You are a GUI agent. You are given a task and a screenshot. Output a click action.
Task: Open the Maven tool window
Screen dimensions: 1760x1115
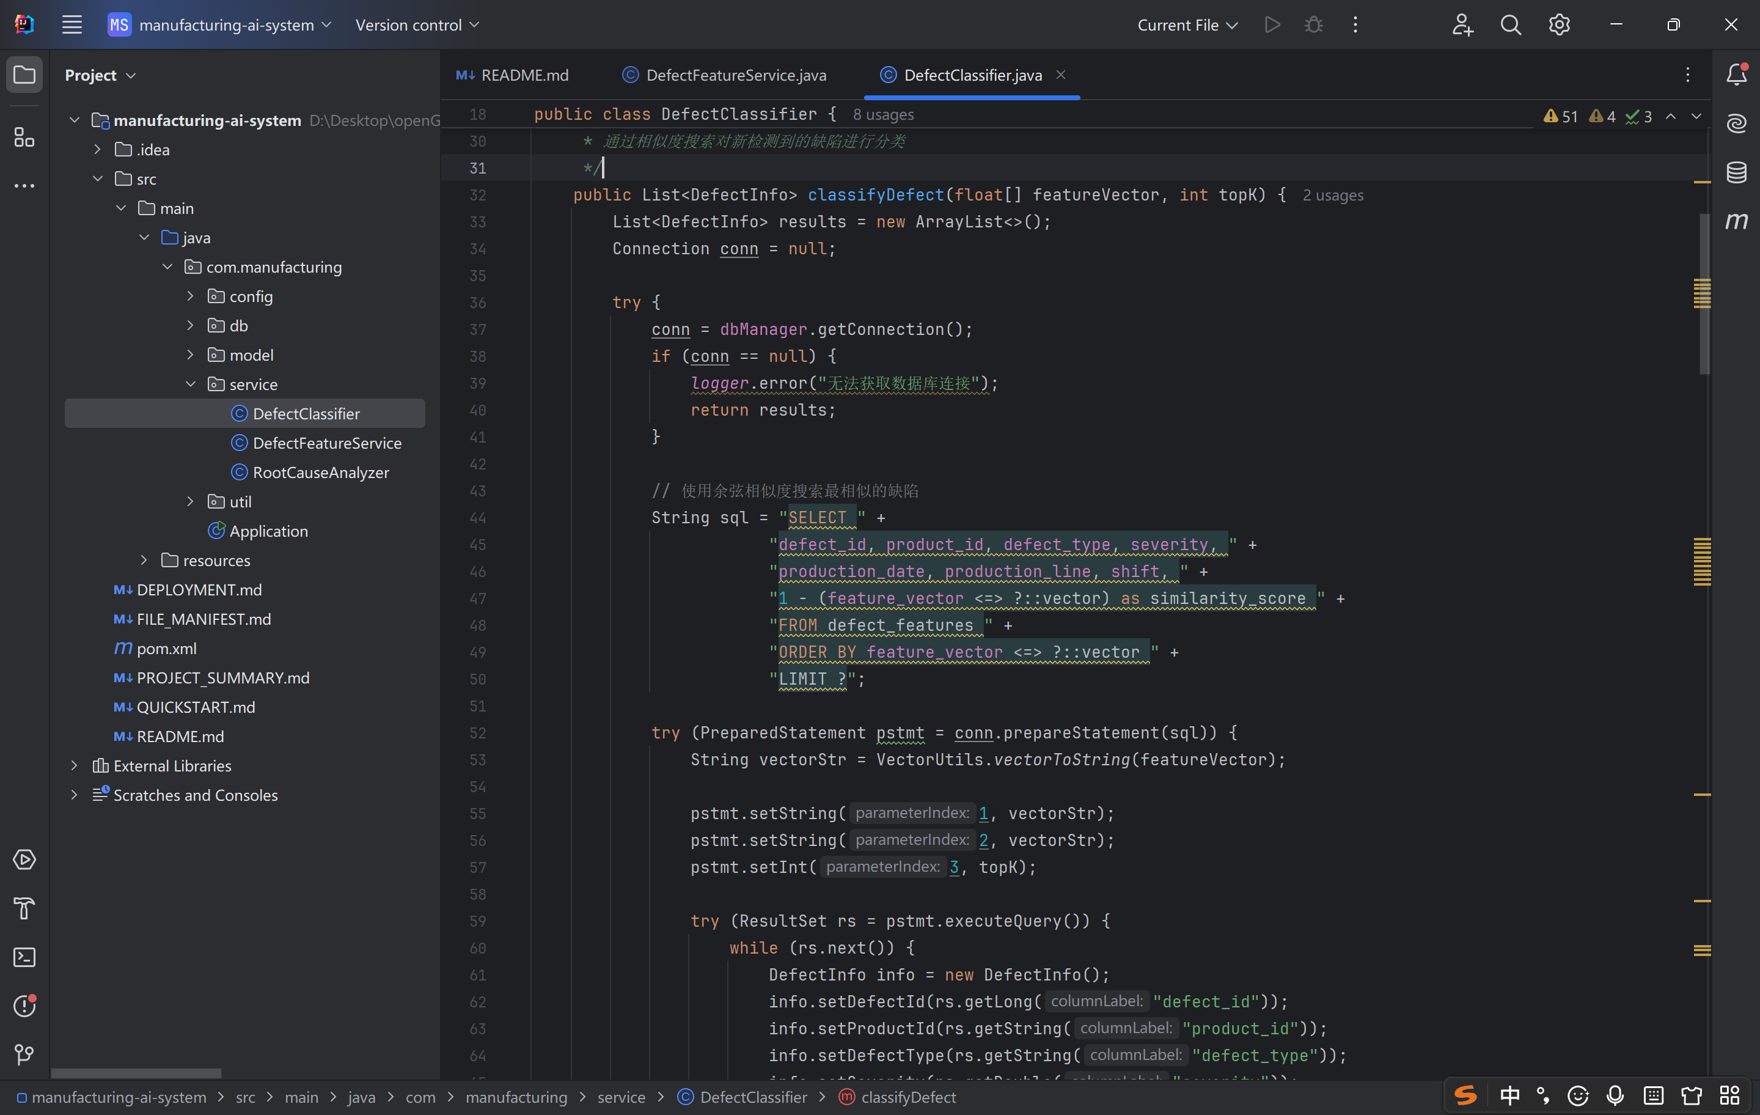[1737, 221]
